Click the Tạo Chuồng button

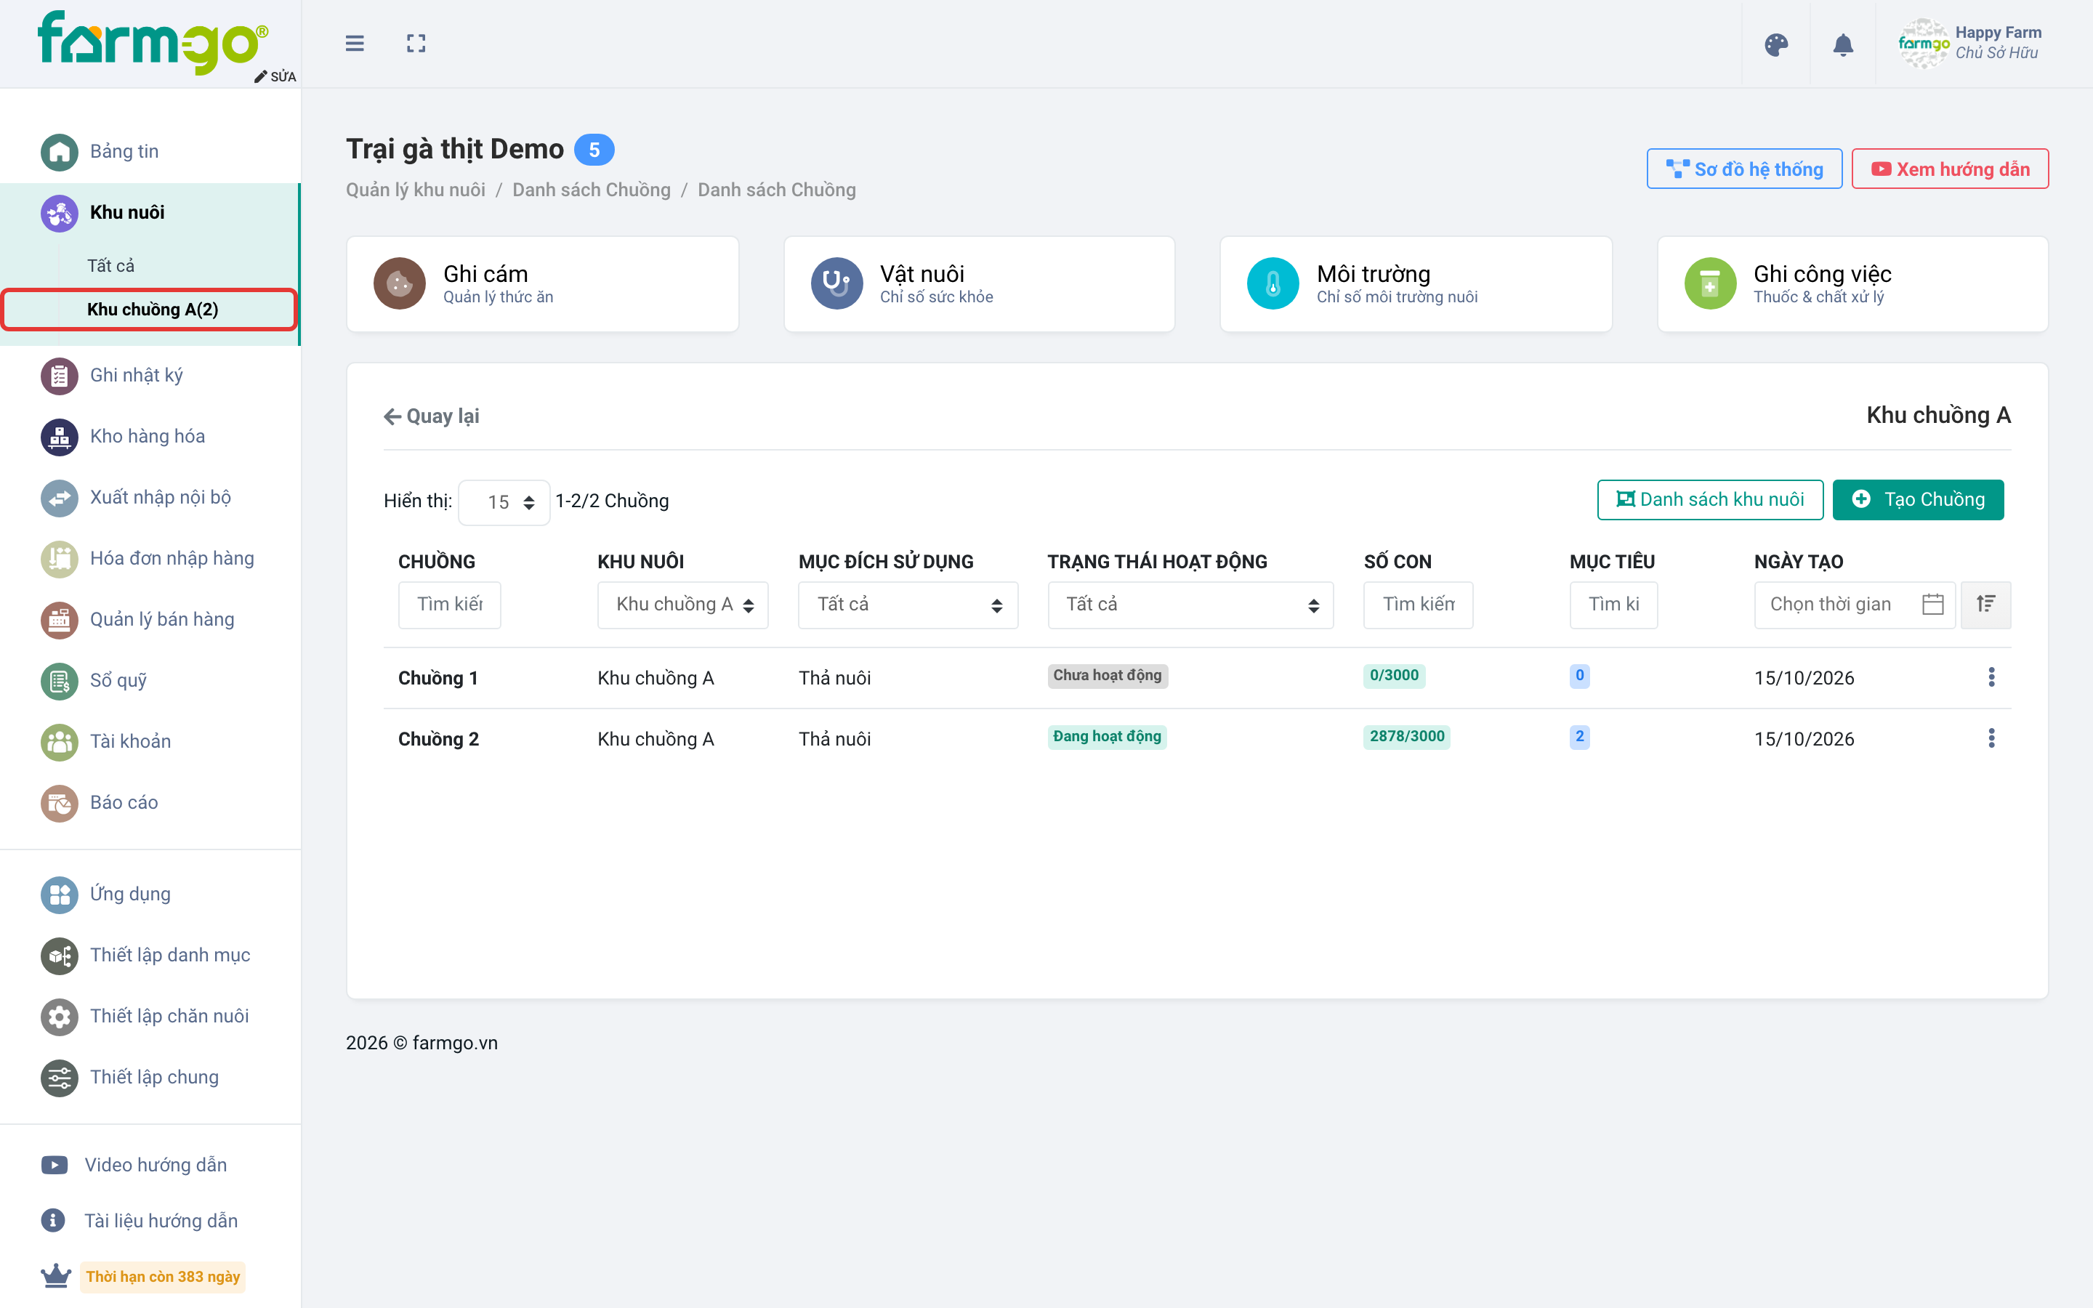coord(1919,500)
